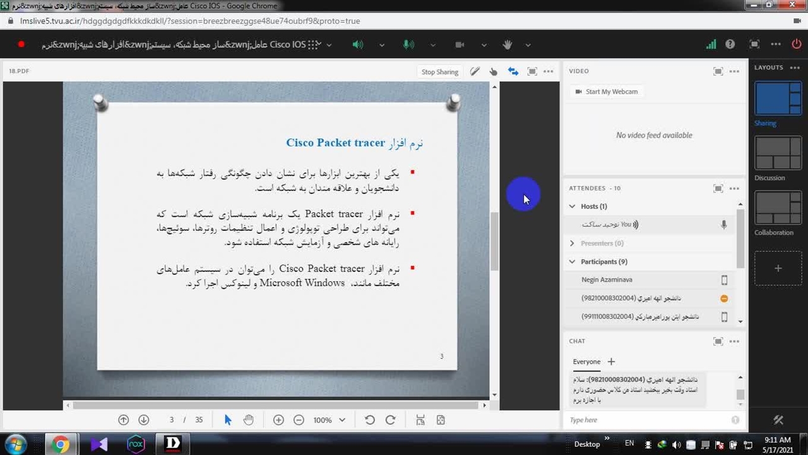
Task: Collapse the Hosts (1) group
Action: point(572,206)
